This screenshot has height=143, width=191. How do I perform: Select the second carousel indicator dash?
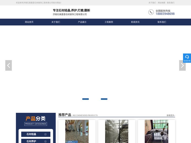(104, 99)
